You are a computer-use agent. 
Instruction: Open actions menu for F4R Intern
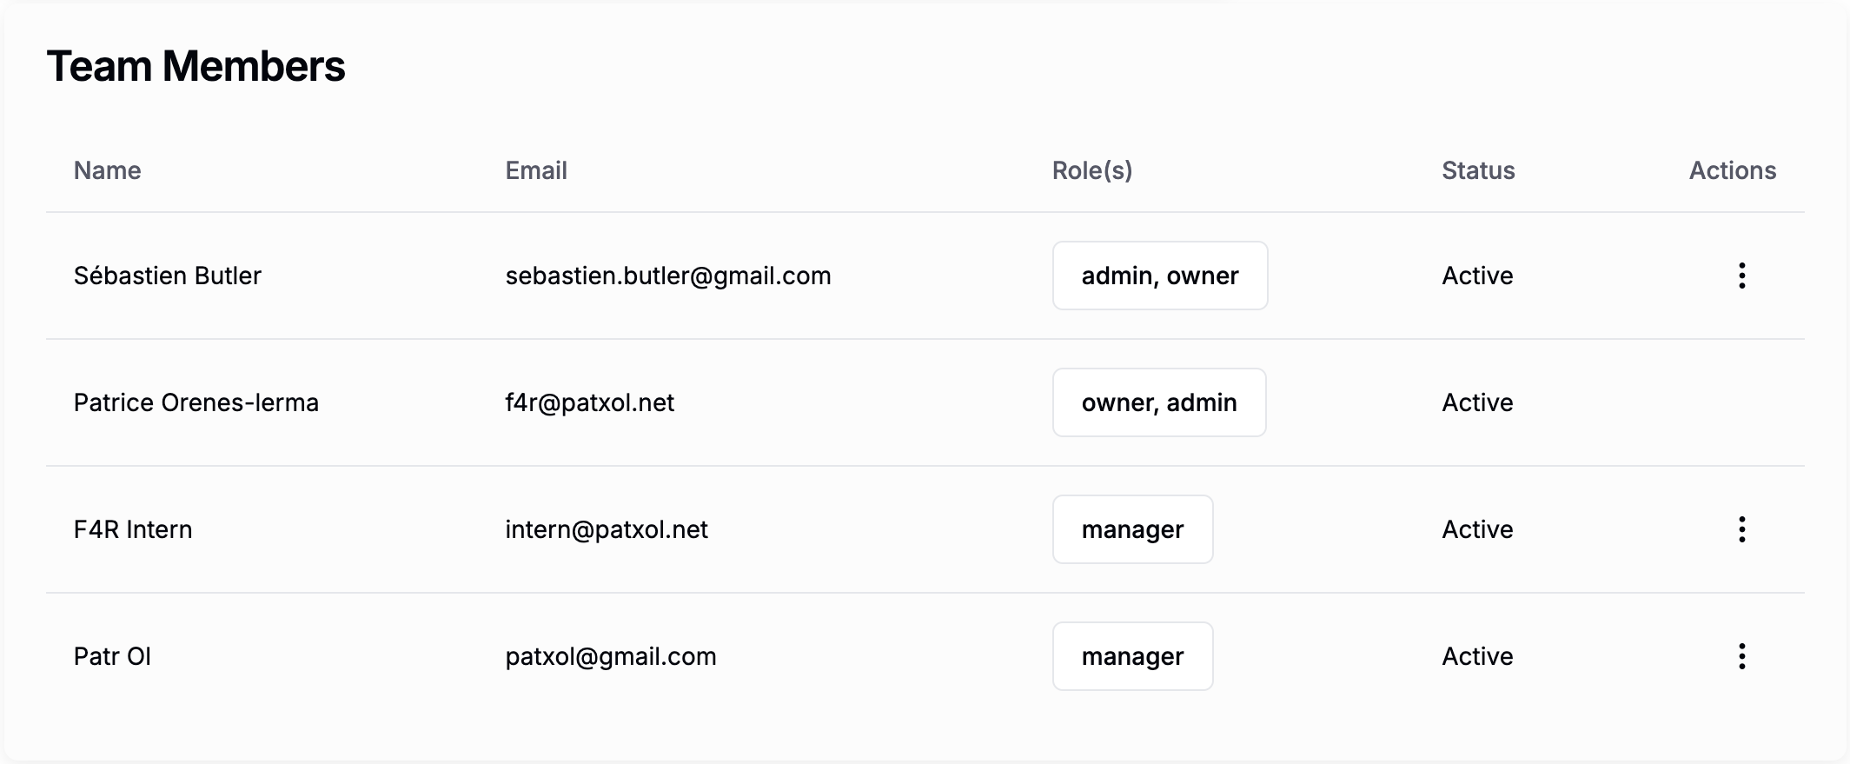tap(1741, 529)
